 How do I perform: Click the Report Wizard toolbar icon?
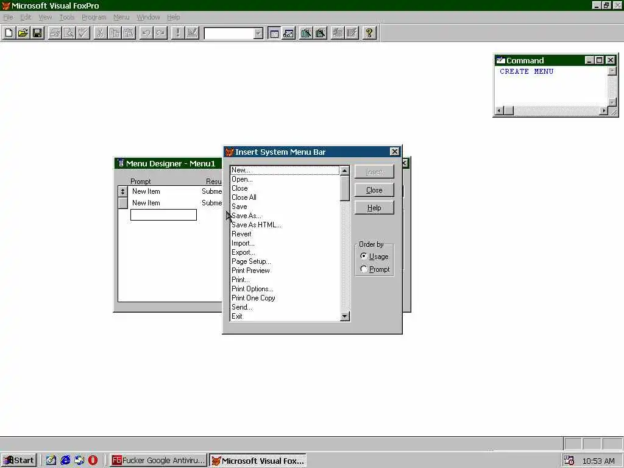pos(320,33)
